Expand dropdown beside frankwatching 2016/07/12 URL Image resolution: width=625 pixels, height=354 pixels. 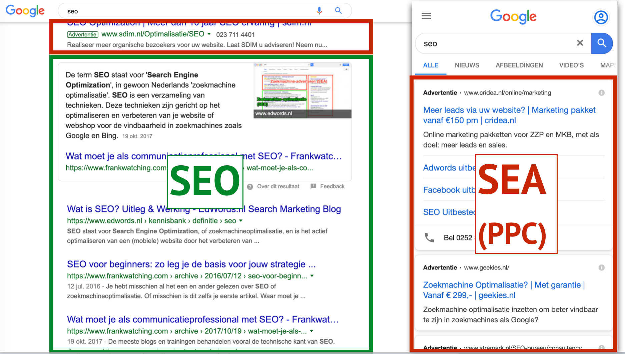(312, 276)
